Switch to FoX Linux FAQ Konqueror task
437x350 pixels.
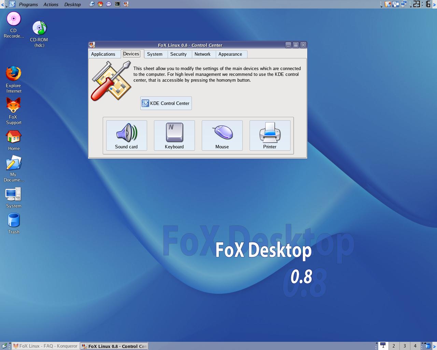(x=45, y=346)
